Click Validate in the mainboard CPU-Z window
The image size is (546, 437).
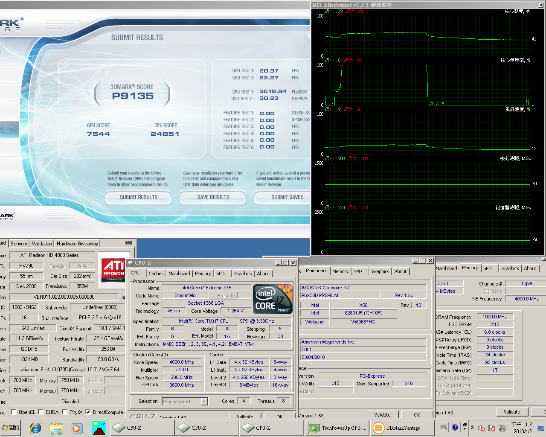[x=382, y=414]
